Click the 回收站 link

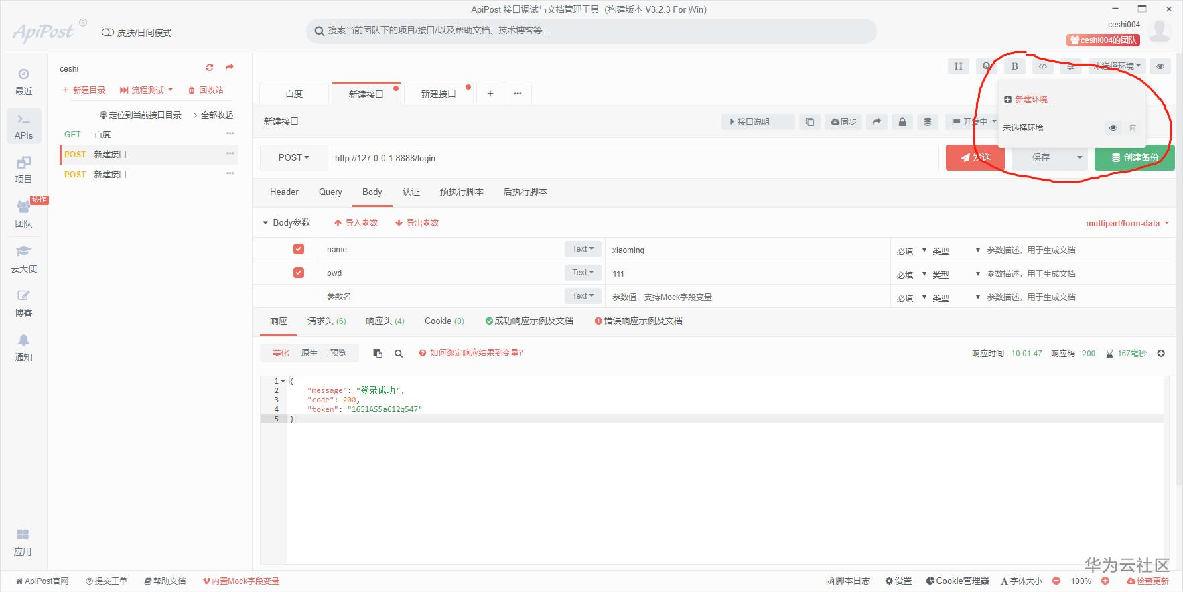point(206,90)
